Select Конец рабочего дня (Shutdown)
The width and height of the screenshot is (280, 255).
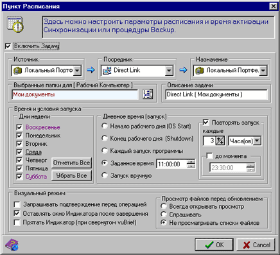tap(105, 138)
